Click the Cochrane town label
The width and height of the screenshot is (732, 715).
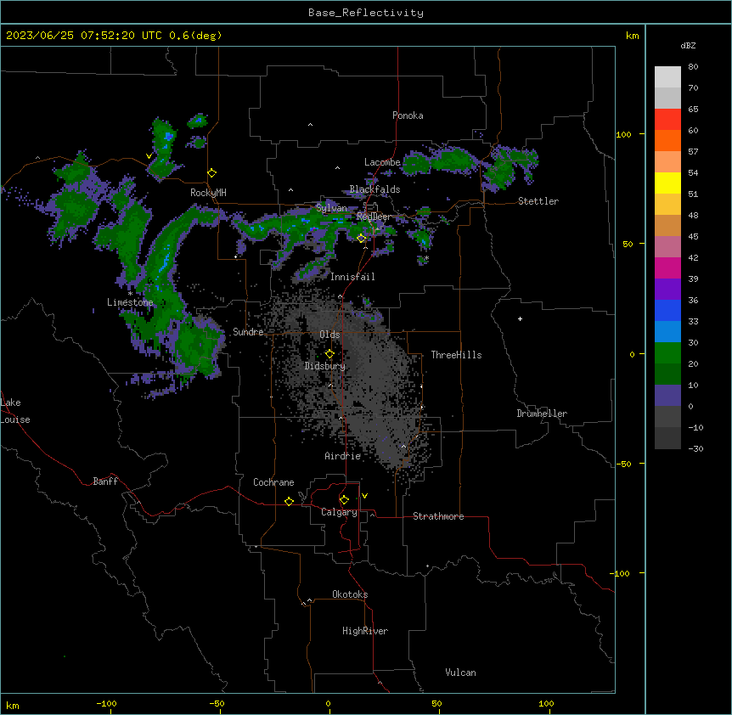coord(273,482)
